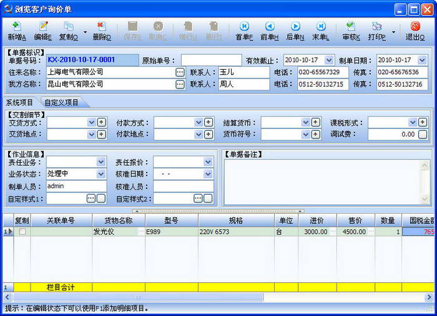Click the 规格 column header
The height and width of the screenshot is (316, 437).
(236, 221)
